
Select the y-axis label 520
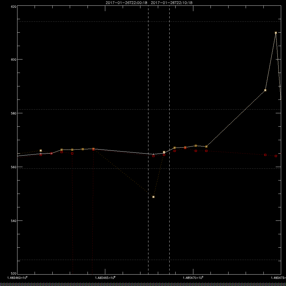(14, 274)
